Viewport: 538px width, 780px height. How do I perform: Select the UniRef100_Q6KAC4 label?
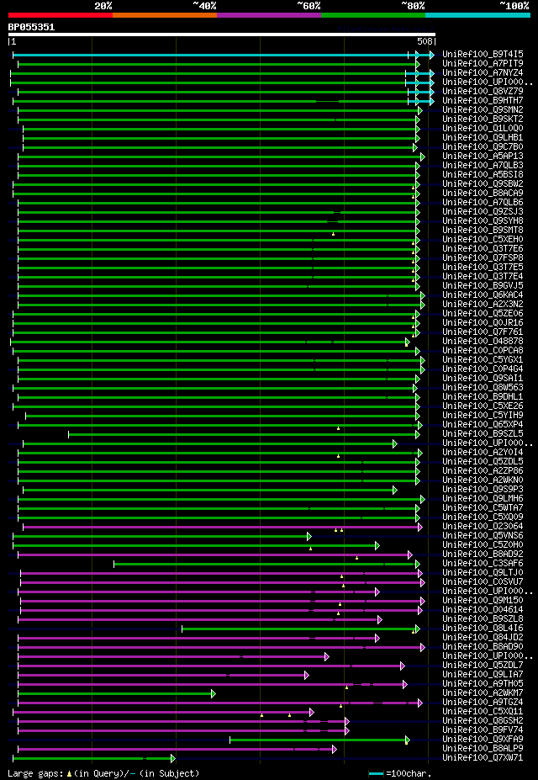pos(483,295)
